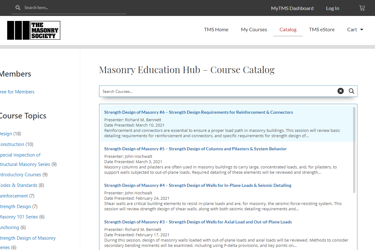
Task: Select the Masonry 101 Series topic
Action: (x=19, y=217)
